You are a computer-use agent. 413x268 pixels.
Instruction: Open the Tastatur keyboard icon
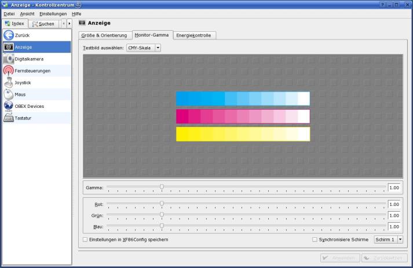click(9, 118)
